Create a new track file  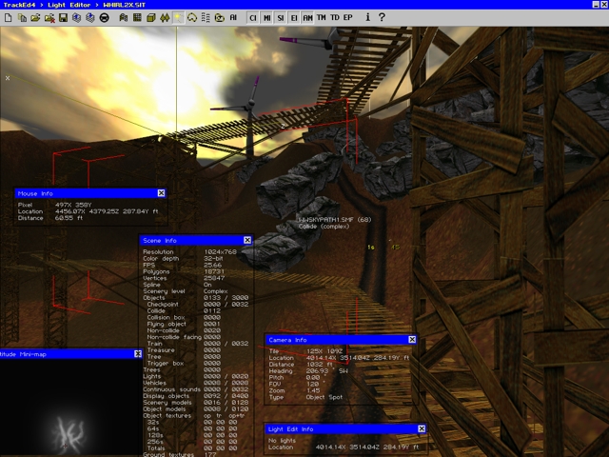pyautogui.click(x=9, y=17)
